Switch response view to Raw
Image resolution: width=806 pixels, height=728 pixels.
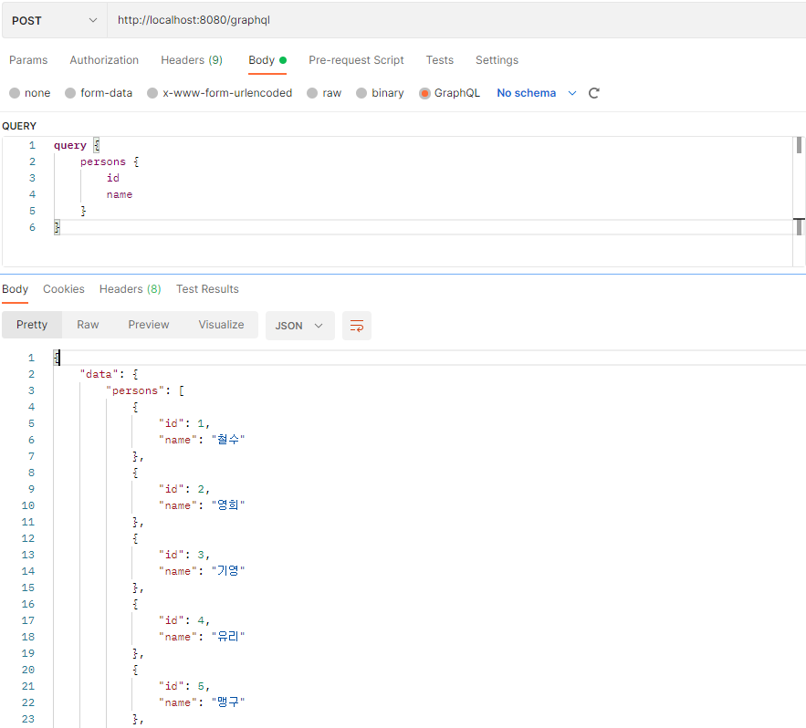(88, 325)
